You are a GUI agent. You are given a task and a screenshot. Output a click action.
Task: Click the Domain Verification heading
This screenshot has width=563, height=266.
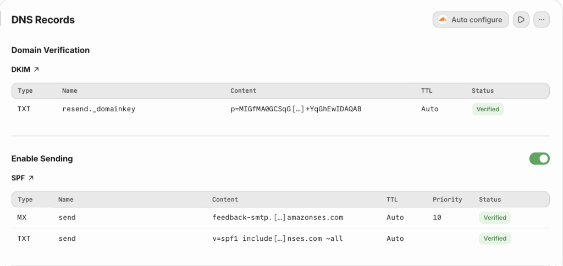(51, 50)
